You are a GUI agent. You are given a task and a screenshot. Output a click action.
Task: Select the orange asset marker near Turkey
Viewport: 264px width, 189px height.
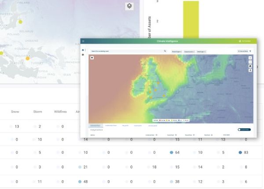pyautogui.click(x=28, y=58)
